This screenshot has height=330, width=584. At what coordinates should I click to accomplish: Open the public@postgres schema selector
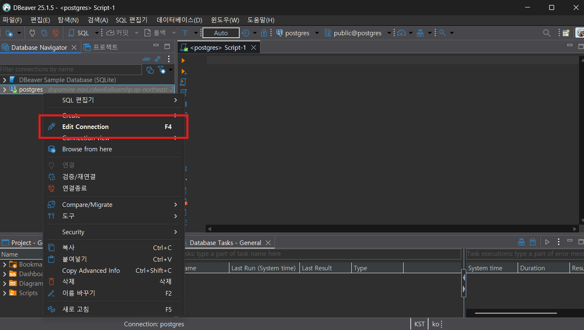pos(353,33)
